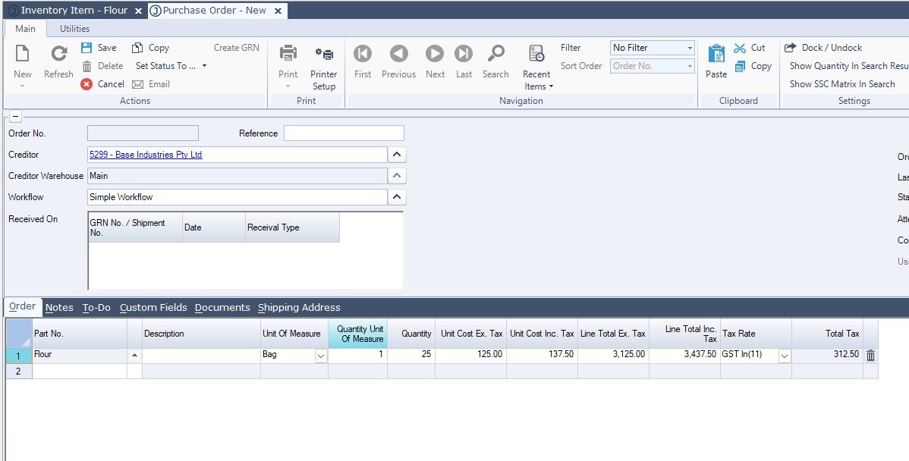
Task: Open the GST In(11) tax rate dropdown
Action: [784, 356]
